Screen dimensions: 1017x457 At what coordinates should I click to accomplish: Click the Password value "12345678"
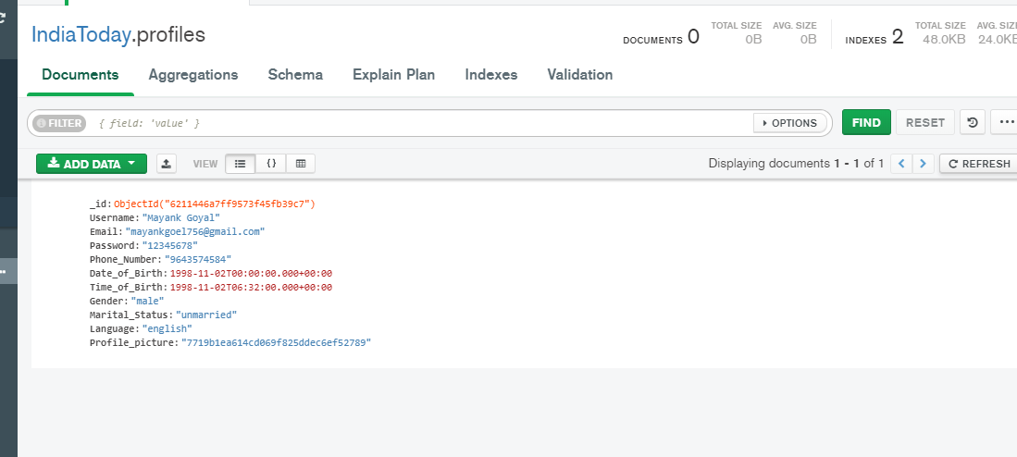click(x=170, y=246)
